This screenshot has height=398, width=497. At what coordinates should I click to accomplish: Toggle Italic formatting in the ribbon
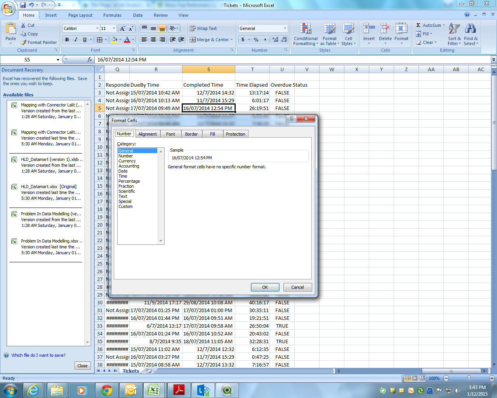click(76, 40)
